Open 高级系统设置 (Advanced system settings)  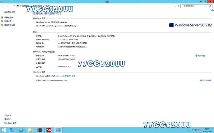(x=9, y=25)
